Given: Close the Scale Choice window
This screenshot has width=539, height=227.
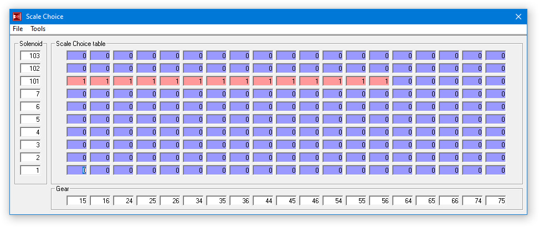Looking at the screenshot, I should pyautogui.click(x=519, y=17).
